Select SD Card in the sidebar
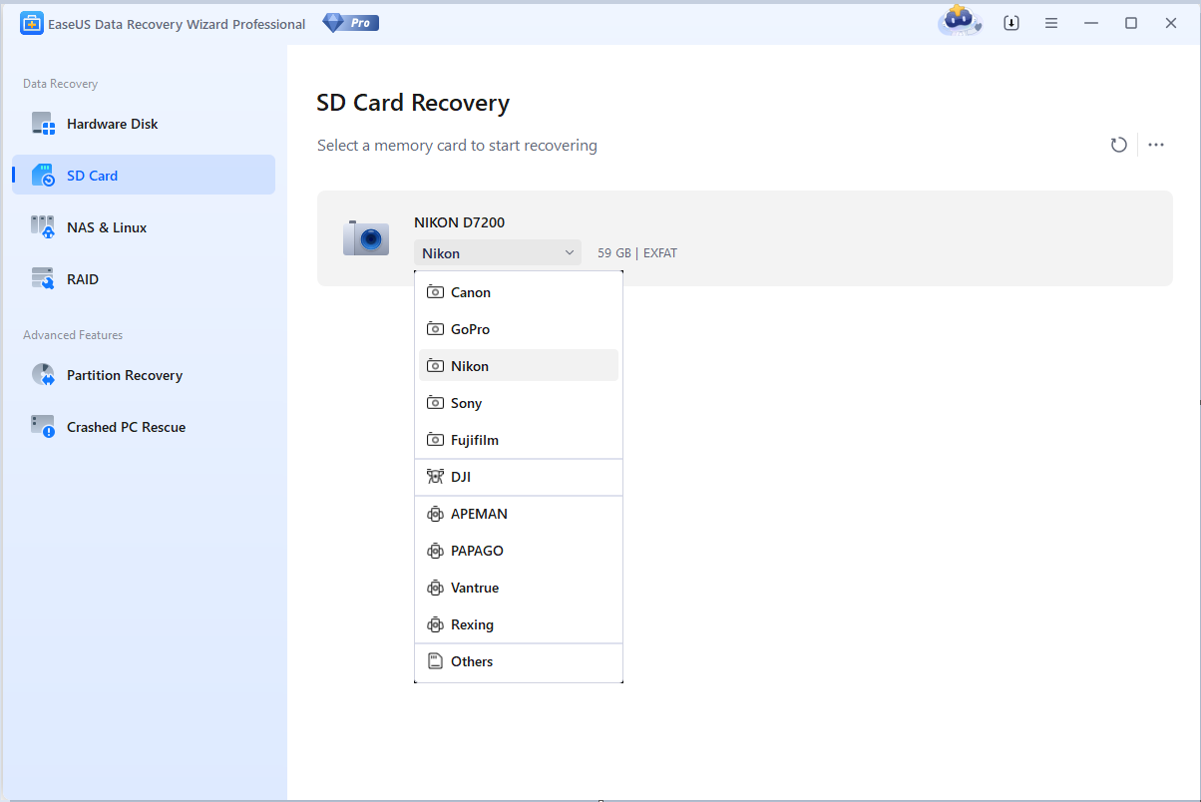Viewport: 1201px width, 802px height. (x=144, y=176)
